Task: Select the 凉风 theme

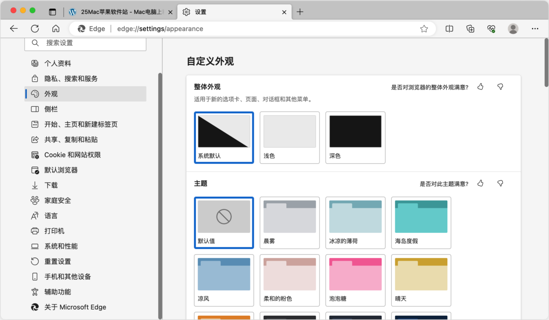Action: [x=224, y=280]
